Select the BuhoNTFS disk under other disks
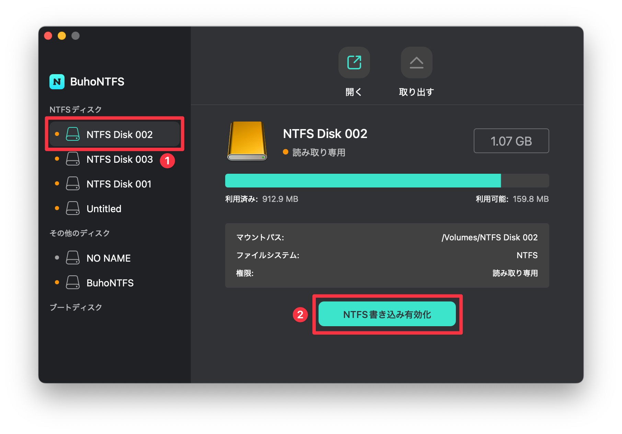This screenshot has height=434, width=622. click(115, 283)
